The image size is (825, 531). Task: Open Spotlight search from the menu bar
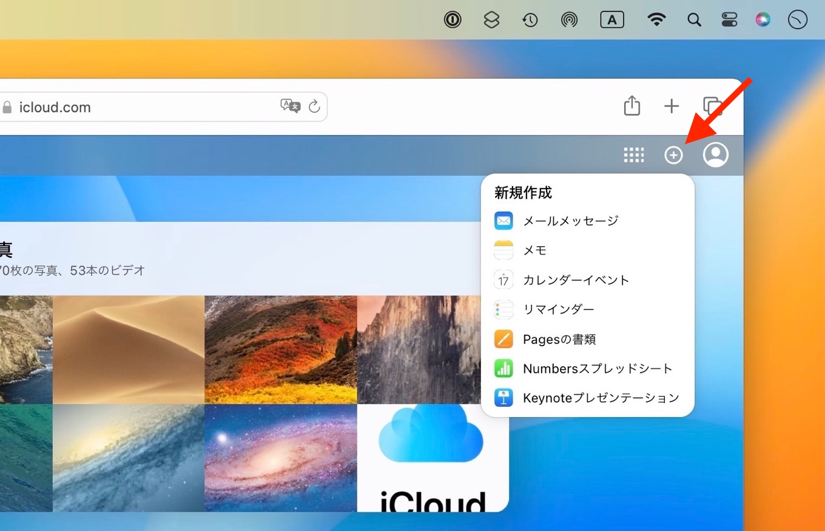[694, 19]
